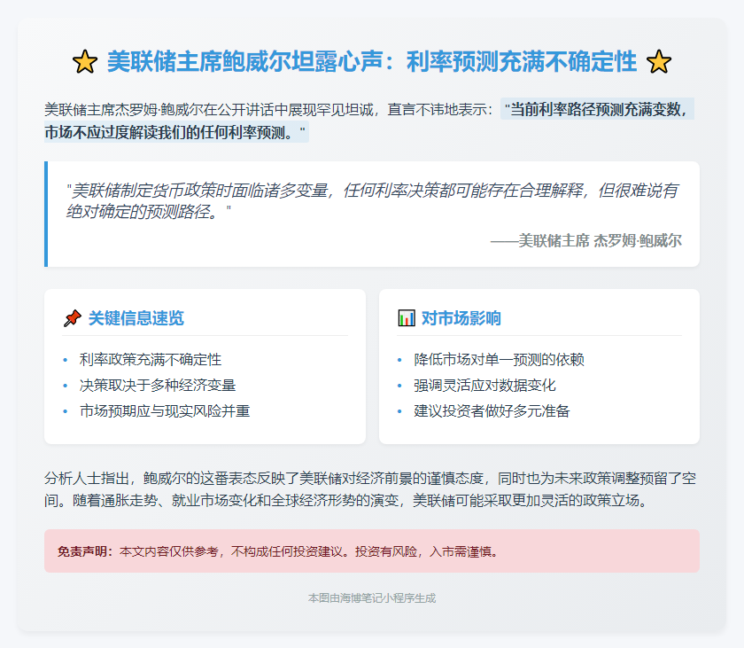Click the attribution 美联储主席 杰罗姆·鲍威尔
This screenshot has height=648, width=744.
coord(586,241)
